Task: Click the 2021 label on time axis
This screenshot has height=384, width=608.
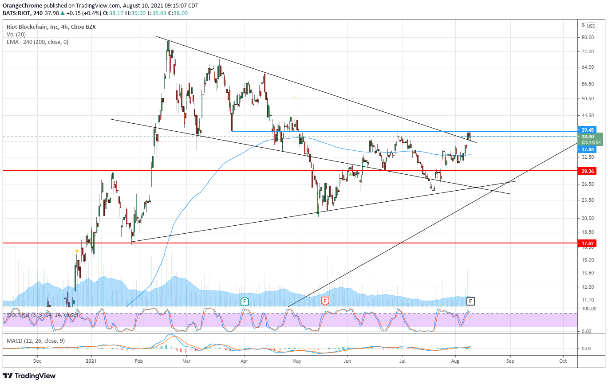Action: coord(91,362)
